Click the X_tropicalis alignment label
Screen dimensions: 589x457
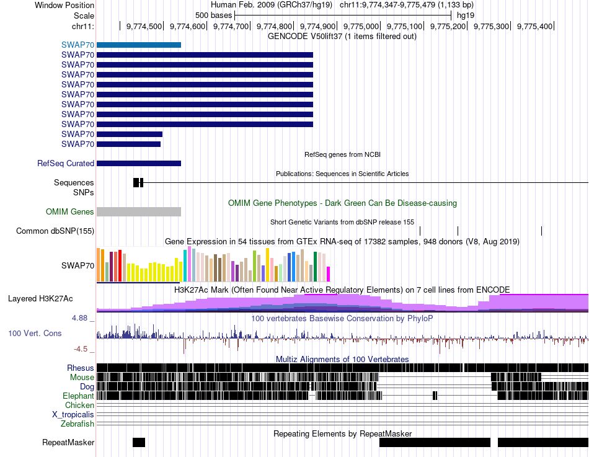(x=73, y=415)
